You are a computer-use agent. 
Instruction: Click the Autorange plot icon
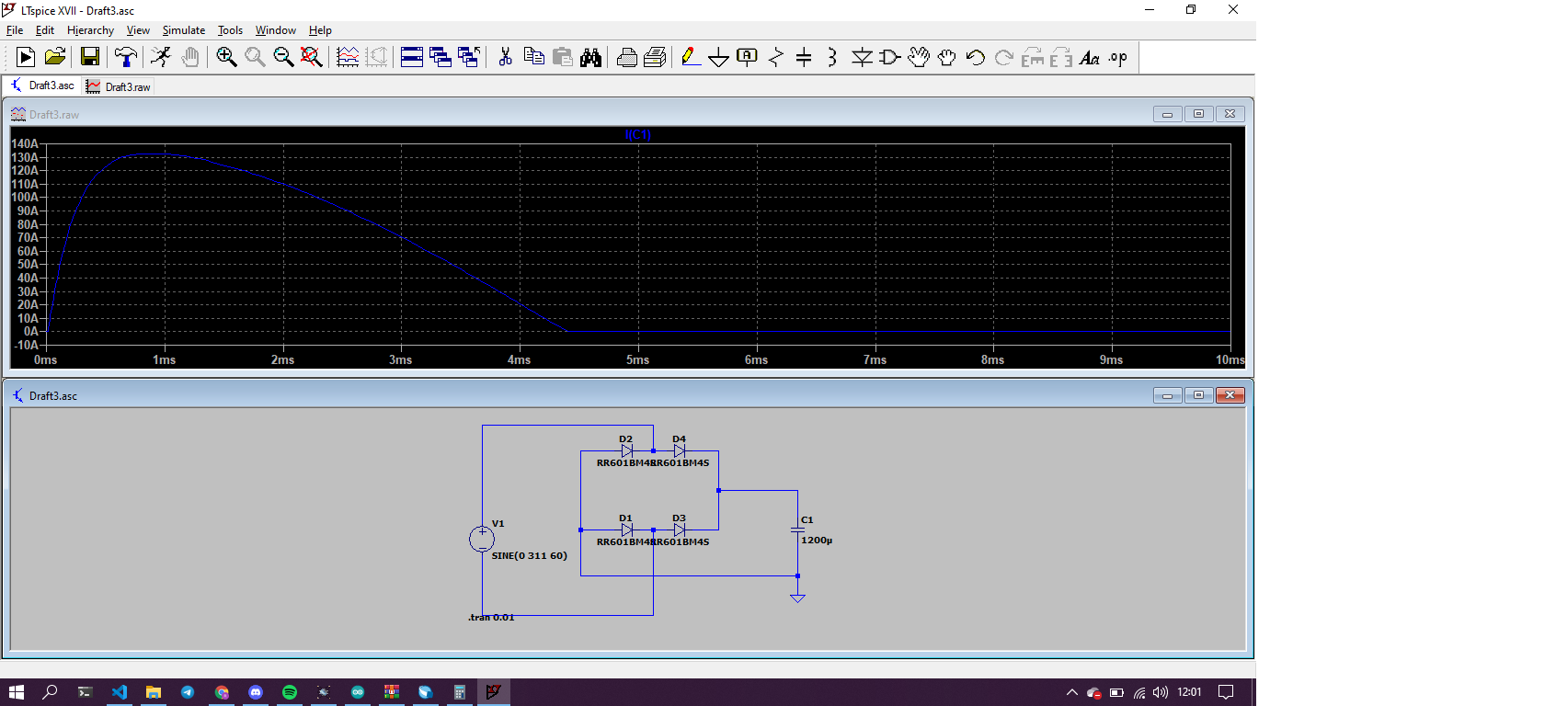(x=348, y=57)
